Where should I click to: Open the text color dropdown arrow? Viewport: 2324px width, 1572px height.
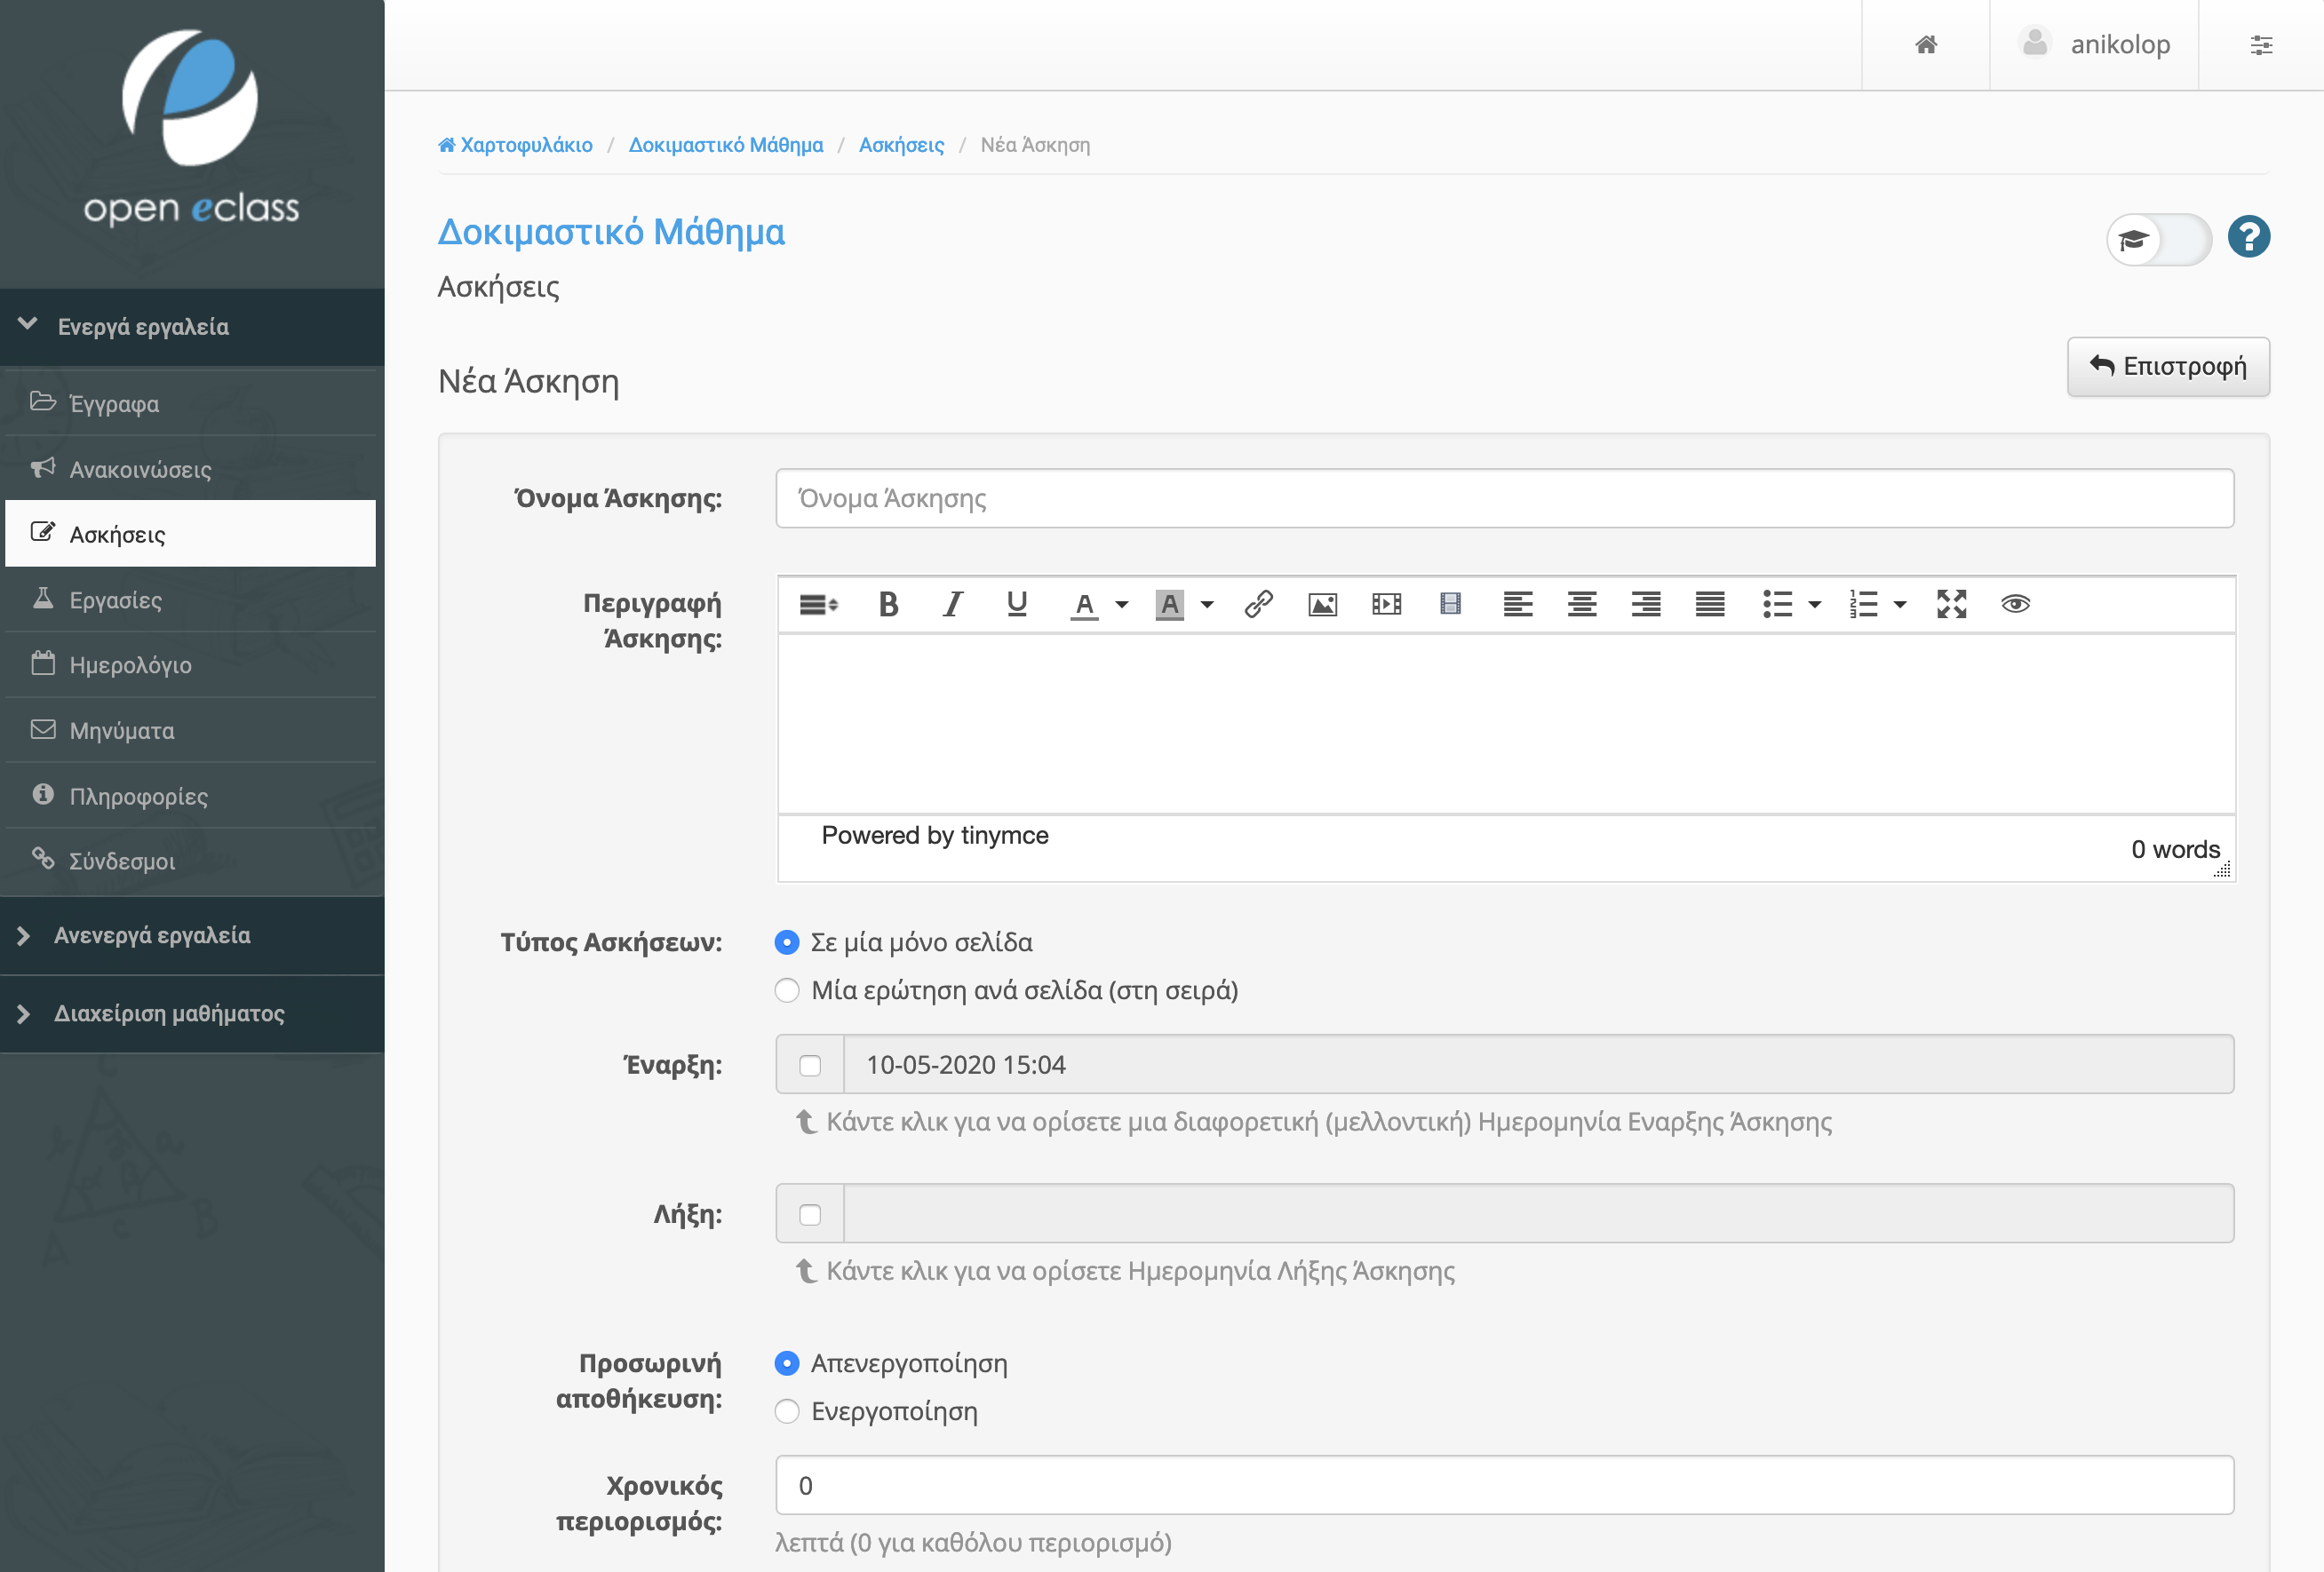[x=1122, y=604]
